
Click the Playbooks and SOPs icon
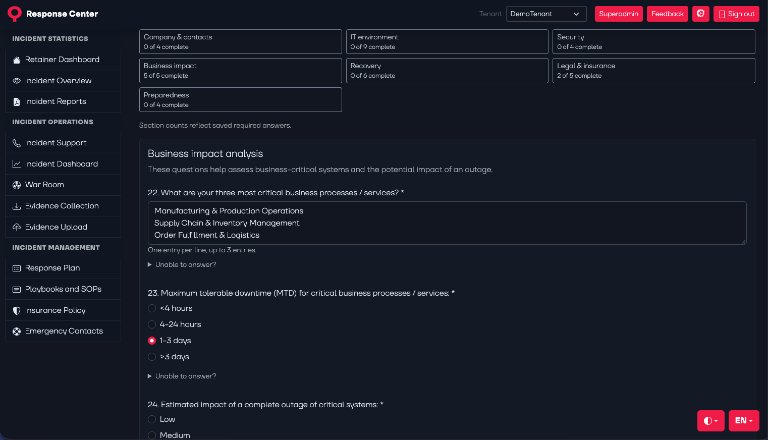click(17, 290)
